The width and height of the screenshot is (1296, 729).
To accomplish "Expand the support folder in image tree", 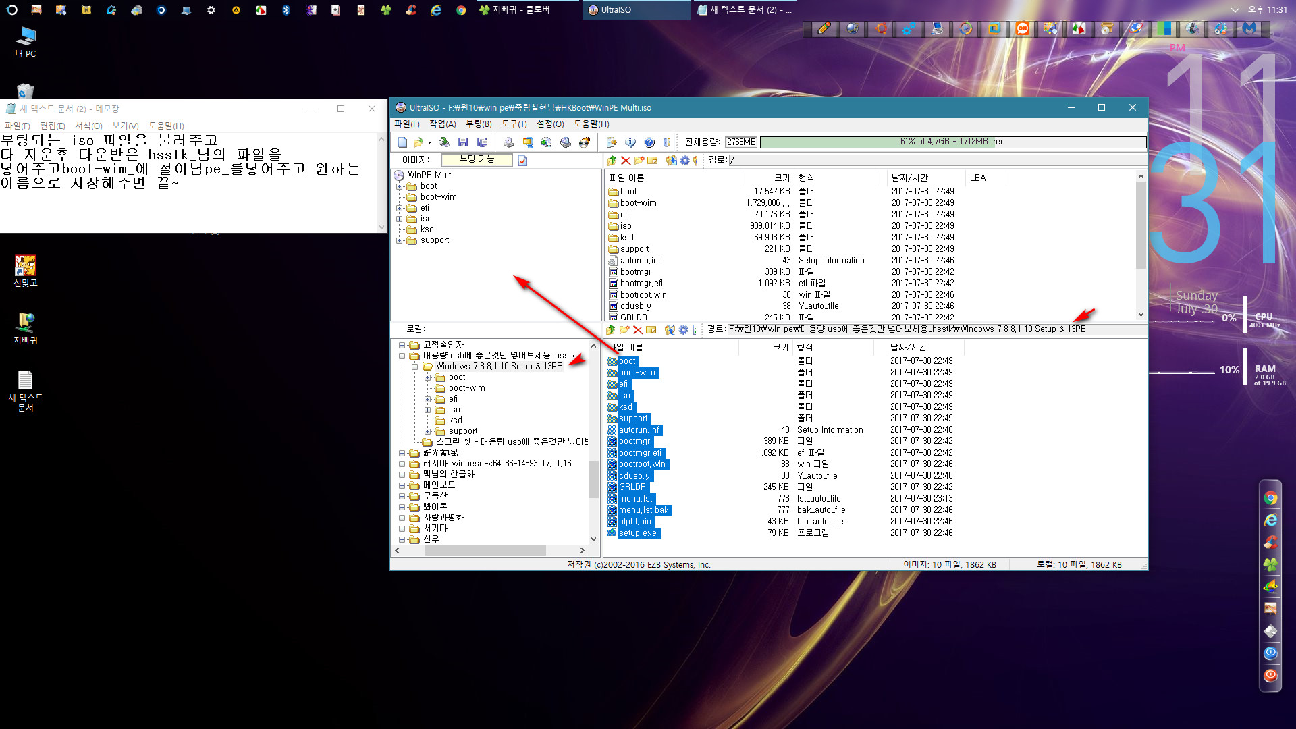I will pos(400,240).
